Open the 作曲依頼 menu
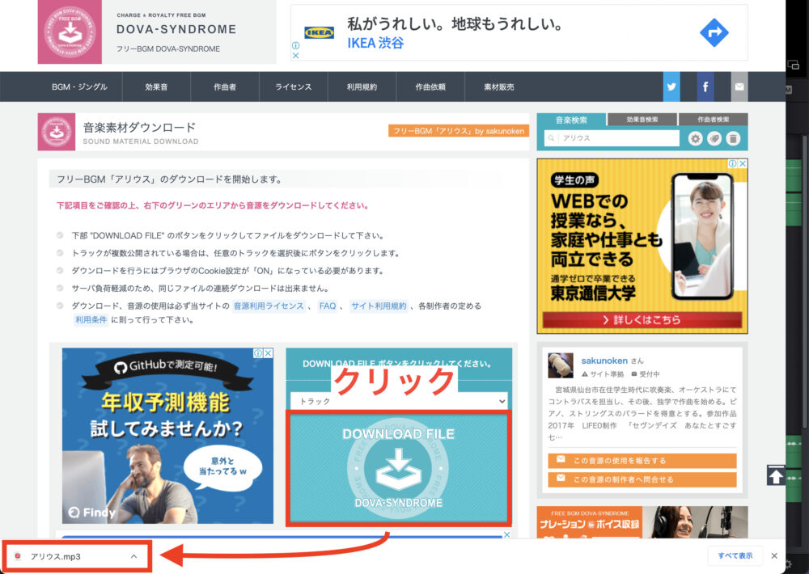This screenshot has width=809, height=574. coord(430,87)
